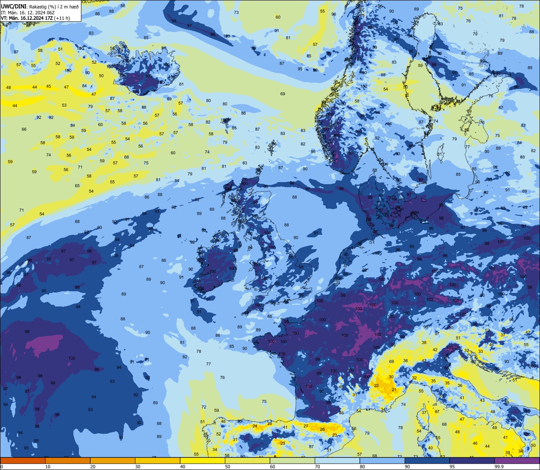Select the 30–40% legend color segment
This screenshot has width=540, height=470.
(157, 460)
